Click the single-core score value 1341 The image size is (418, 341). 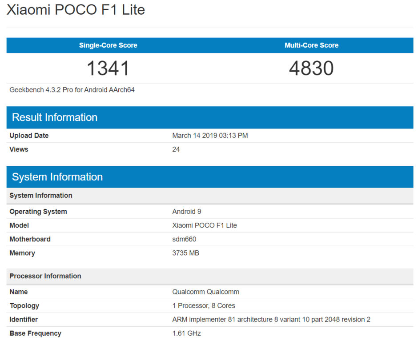click(x=108, y=68)
